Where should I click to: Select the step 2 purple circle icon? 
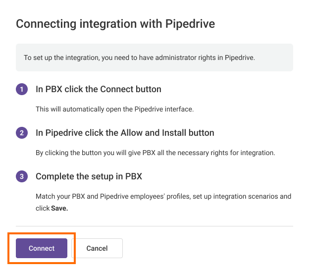(x=22, y=133)
